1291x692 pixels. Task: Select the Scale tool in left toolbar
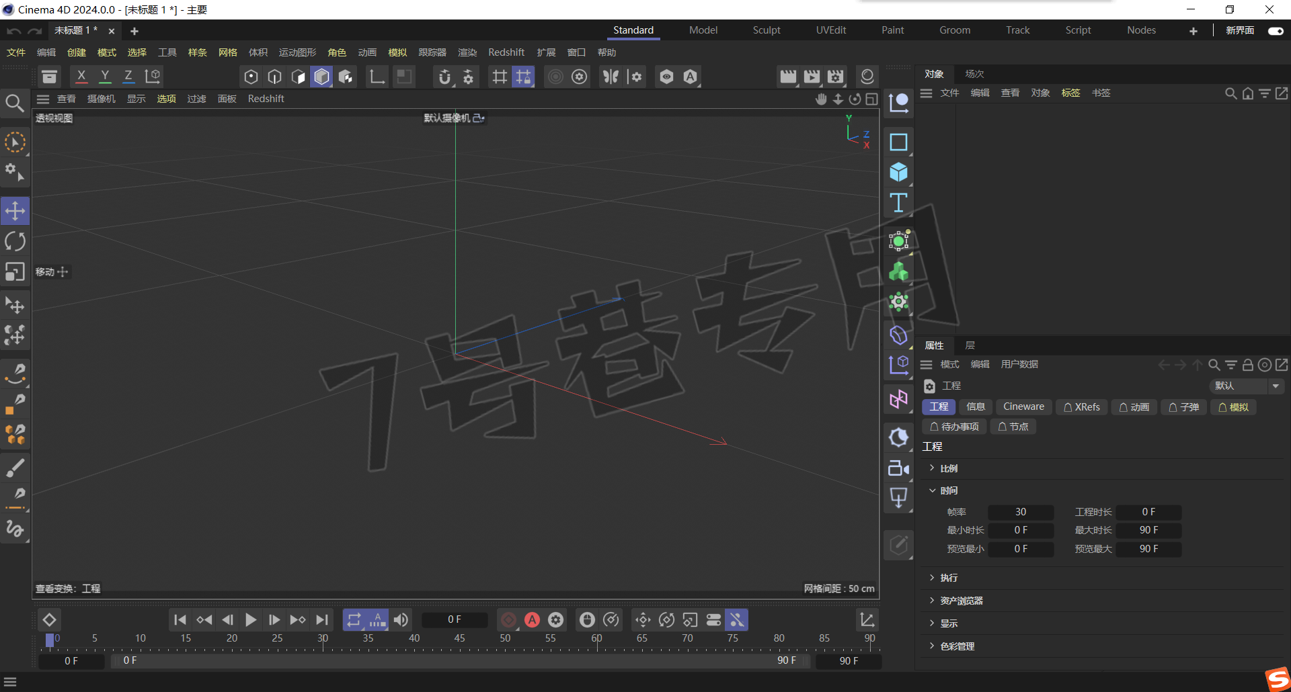click(15, 271)
